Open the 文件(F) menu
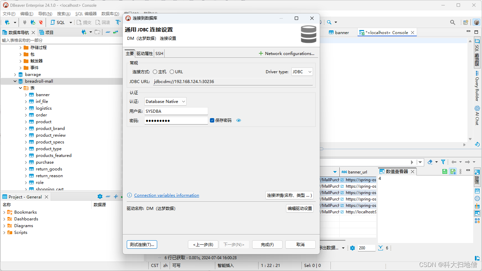The image size is (482, 271). coord(9,13)
